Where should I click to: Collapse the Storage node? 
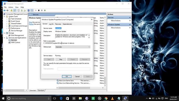pyautogui.click(x=4, y=33)
